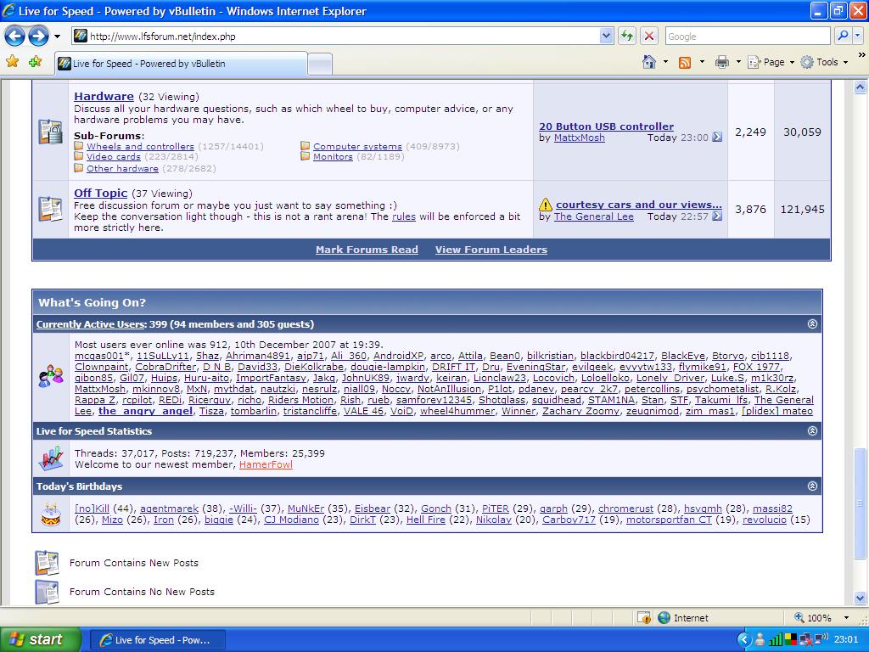
Task: Click the warning icon beside courtesy cars thread
Action: (546, 205)
